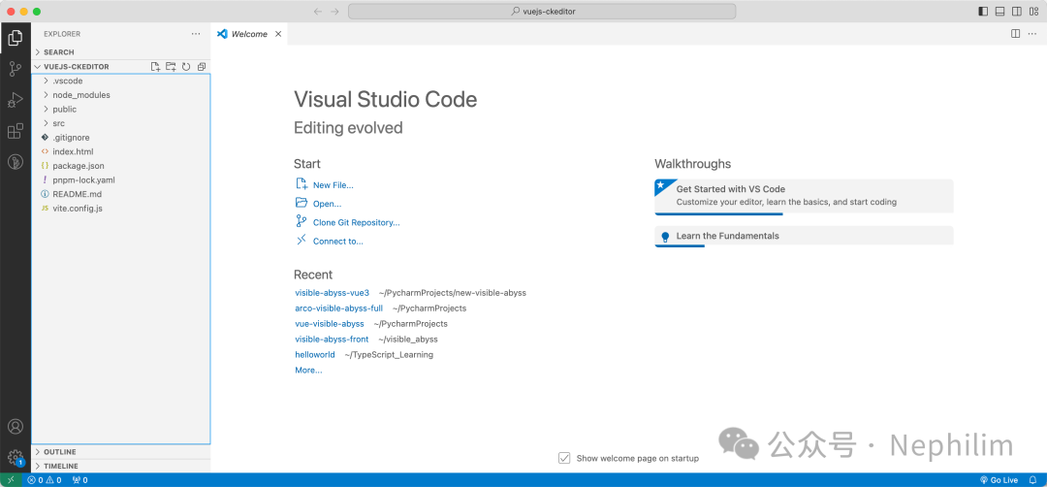Click the vuejs-ckeditor search box

click(542, 12)
